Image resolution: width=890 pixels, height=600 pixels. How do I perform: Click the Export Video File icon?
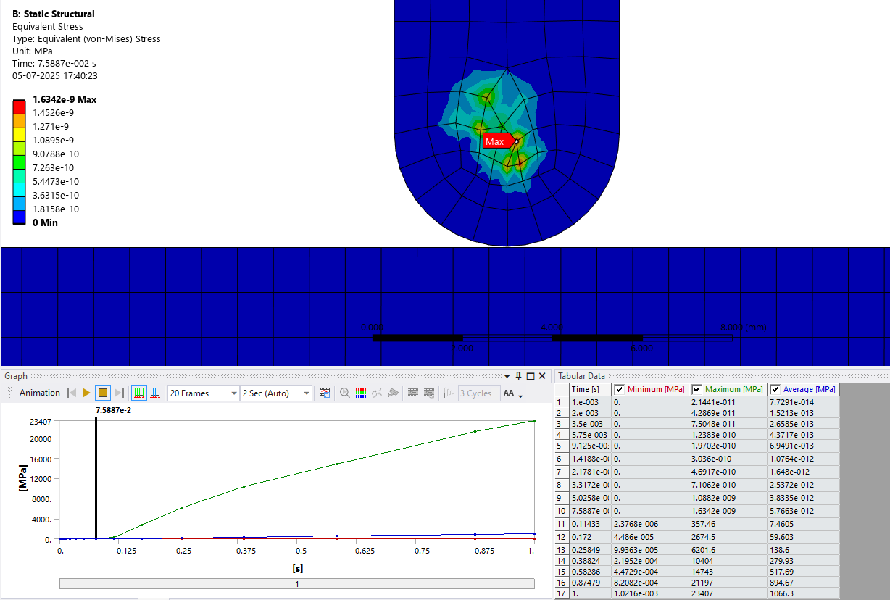[x=325, y=393]
